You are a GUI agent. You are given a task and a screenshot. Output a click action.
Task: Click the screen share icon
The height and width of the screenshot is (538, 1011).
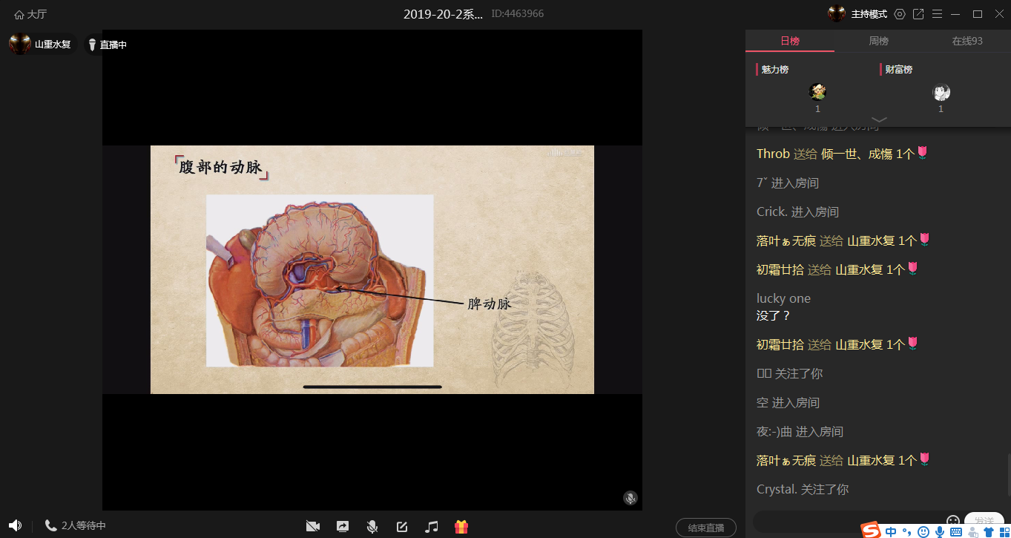(x=343, y=526)
